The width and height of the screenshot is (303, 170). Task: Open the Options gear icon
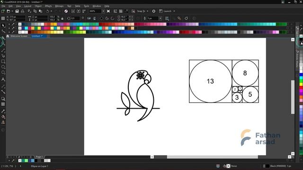tap(153, 11)
